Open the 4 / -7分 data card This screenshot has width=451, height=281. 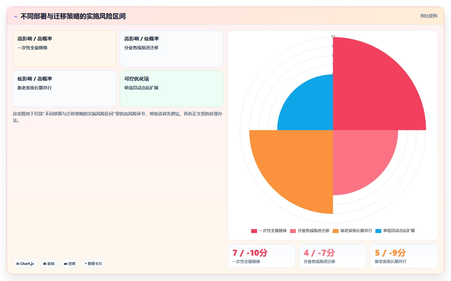[x=333, y=256]
